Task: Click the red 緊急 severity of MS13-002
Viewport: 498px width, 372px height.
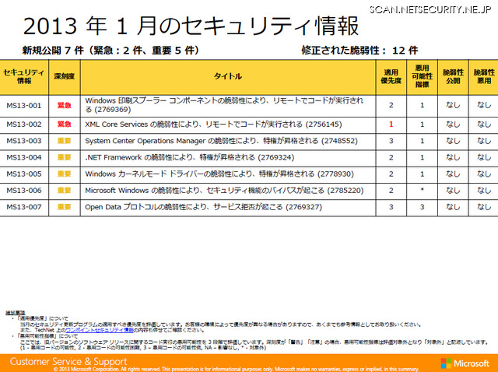Action: click(x=64, y=125)
